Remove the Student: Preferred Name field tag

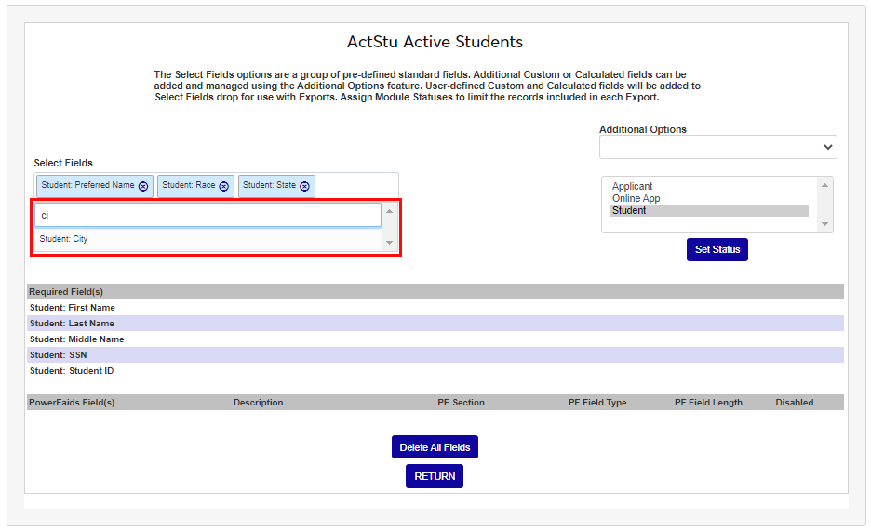(x=143, y=186)
